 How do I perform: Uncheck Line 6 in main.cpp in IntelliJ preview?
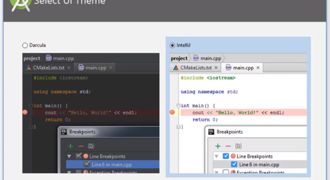point(234,165)
